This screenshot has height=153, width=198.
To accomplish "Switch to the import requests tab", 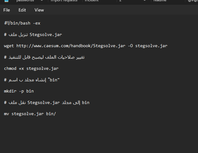I will click(x=64, y=1).
